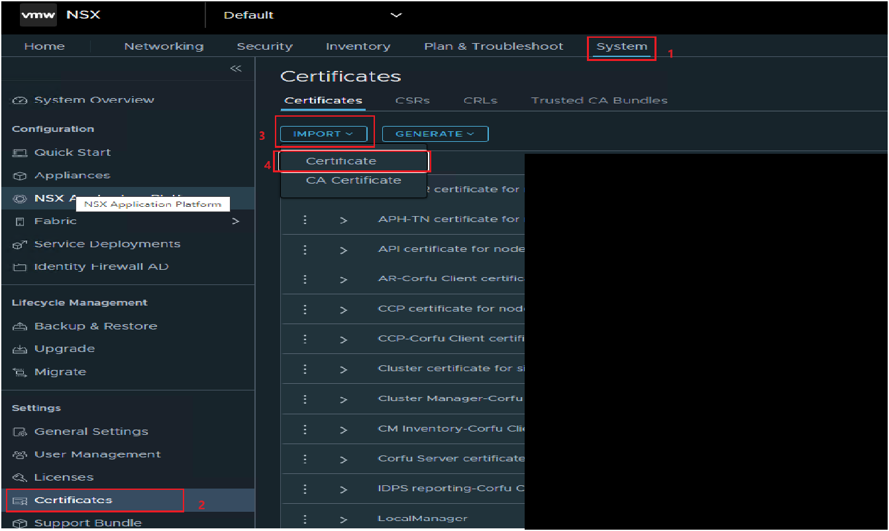Viewport: 889px width, 531px height.
Task: Open Identity Firewall AD in the sidebar
Action: tap(101, 266)
